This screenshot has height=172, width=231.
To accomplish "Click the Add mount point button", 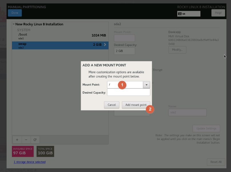I will (x=136, y=105).
